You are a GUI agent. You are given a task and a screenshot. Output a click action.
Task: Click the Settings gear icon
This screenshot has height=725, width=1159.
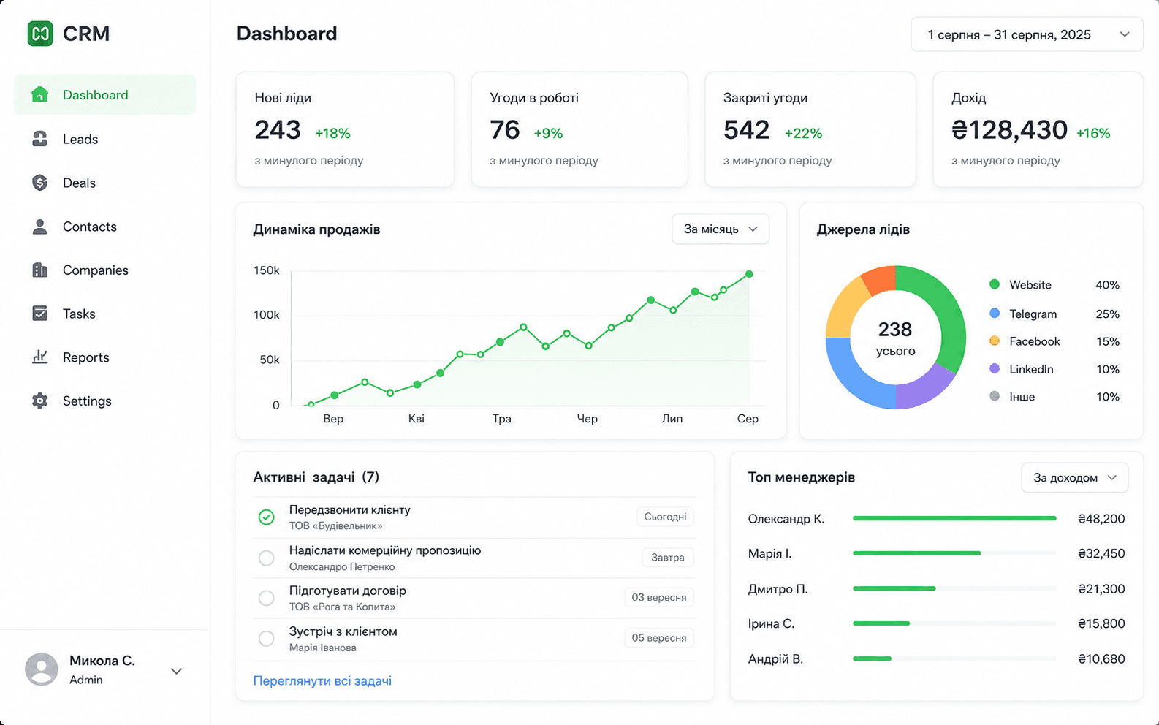coord(40,401)
